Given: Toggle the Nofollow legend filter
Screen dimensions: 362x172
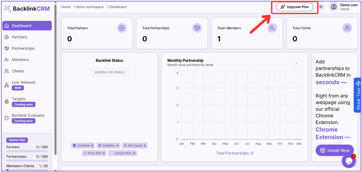Looking at the screenshot, I should tap(109, 146).
